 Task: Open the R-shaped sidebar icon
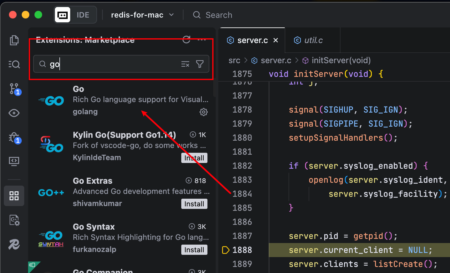coord(14,244)
